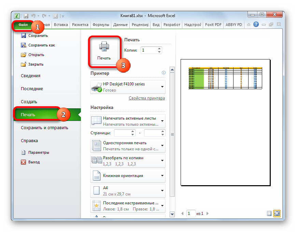Click Сохранить как command

pyautogui.click(x=42, y=45)
